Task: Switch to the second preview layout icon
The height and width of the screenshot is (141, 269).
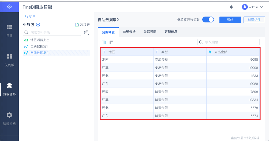Action: [111, 42]
